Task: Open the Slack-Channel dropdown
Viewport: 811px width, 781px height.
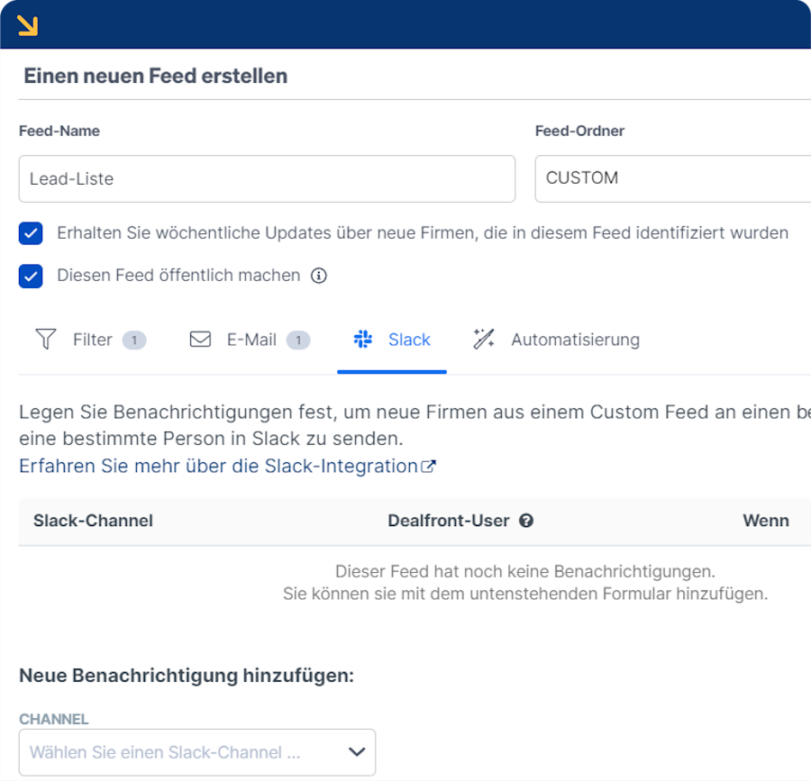Action: (x=197, y=752)
